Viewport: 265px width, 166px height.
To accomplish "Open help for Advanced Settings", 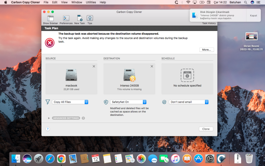I will pos(83,118).
